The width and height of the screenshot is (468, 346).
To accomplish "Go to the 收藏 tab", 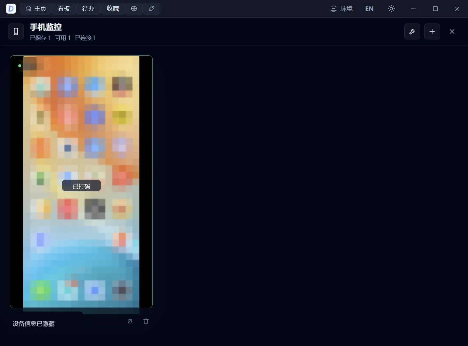I will coord(113,9).
